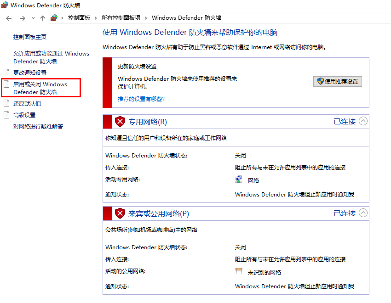Click network icon beside 网络
This screenshot has width=391, height=303.
tap(239, 180)
